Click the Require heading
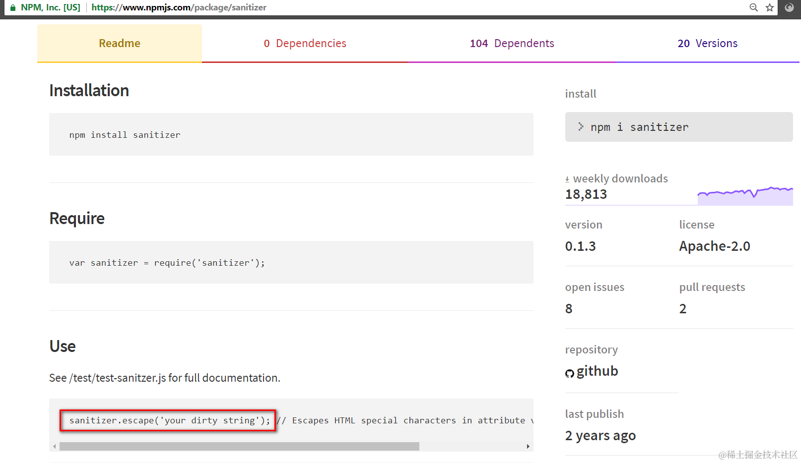 click(77, 219)
